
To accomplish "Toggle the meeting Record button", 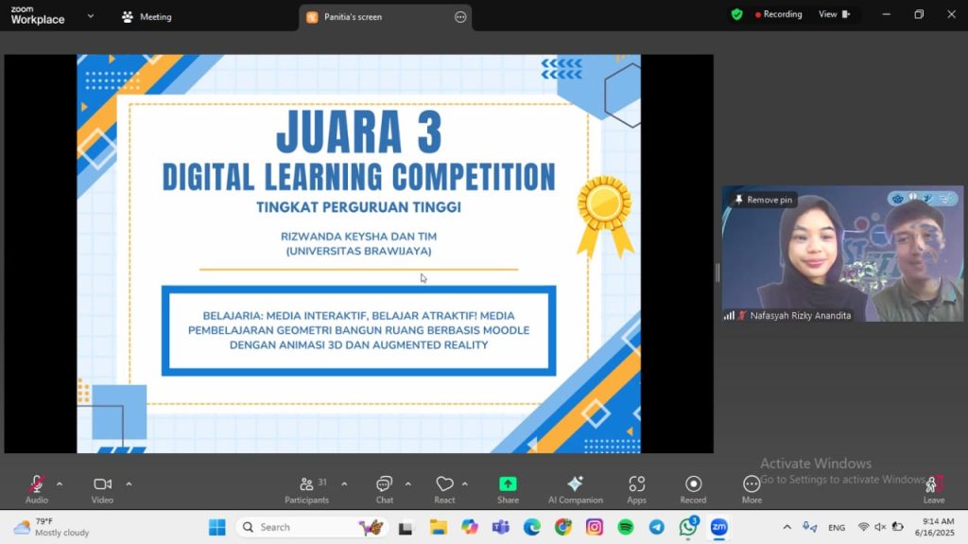I will click(693, 485).
